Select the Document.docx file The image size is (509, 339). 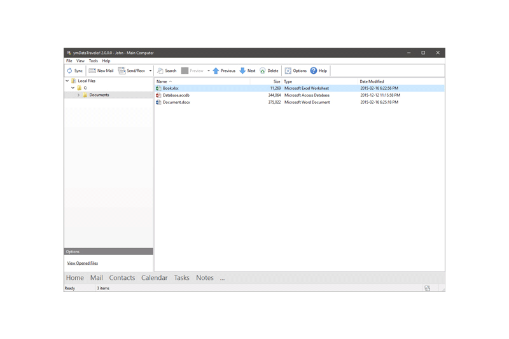pyautogui.click(x=176, y=102)
